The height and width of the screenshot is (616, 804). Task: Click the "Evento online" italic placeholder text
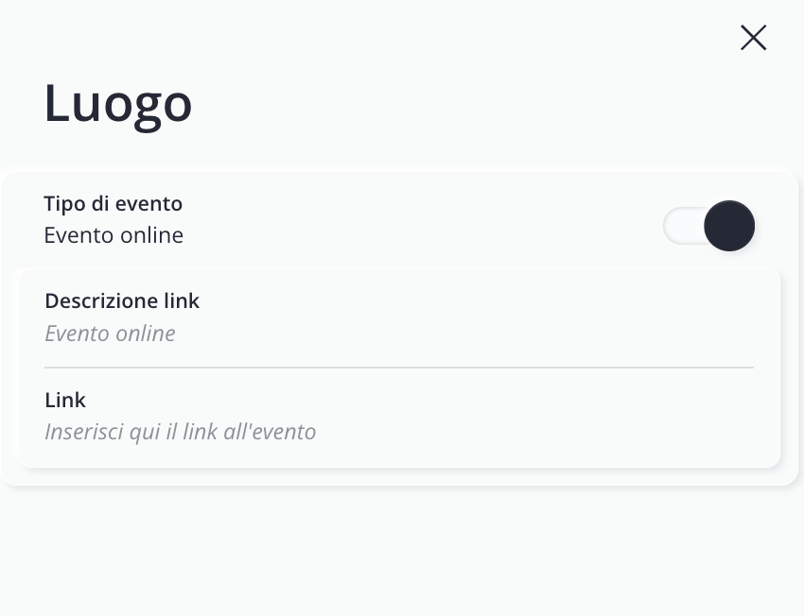(110, 333)
